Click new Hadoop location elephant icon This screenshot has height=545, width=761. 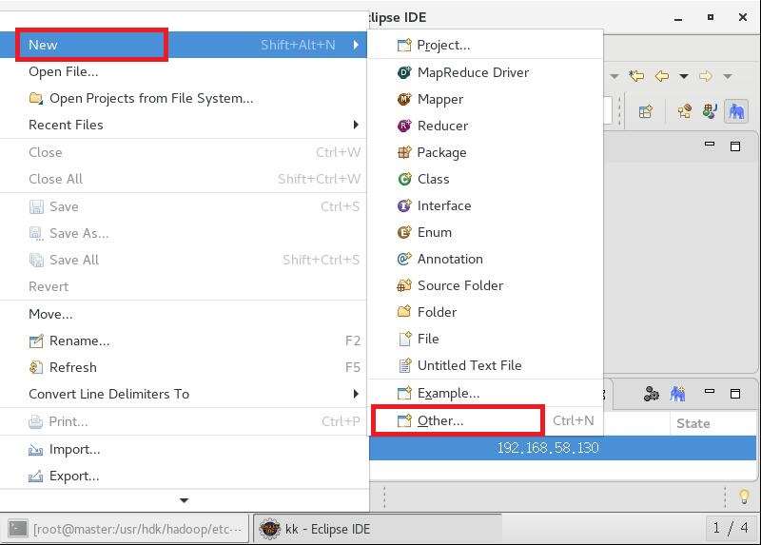click(x=677, y=393)
